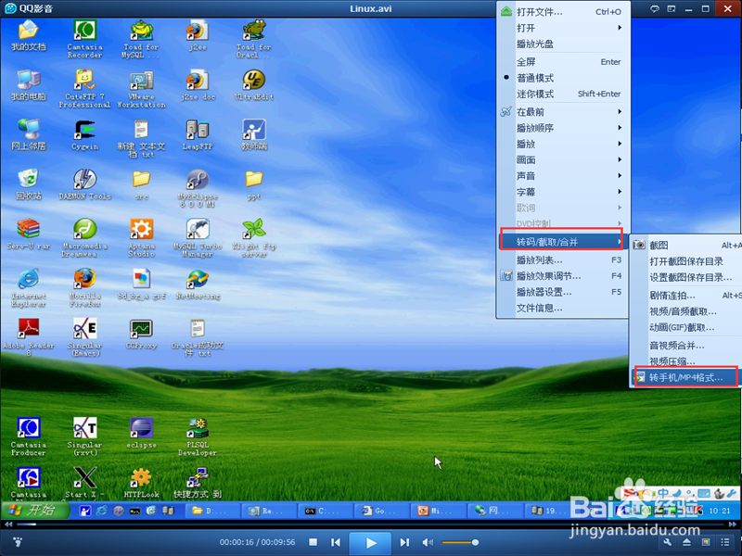Expand the 画面 submenu

pyautogui.click(x=563, y=160)
